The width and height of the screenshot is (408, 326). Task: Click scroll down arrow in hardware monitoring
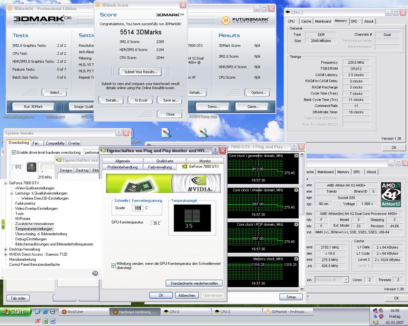coord(302,289)
